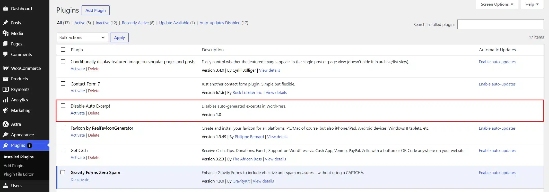Open Add Plugin submenu item
Viewport: 549px width, 192px height.
tap(13, 166)
